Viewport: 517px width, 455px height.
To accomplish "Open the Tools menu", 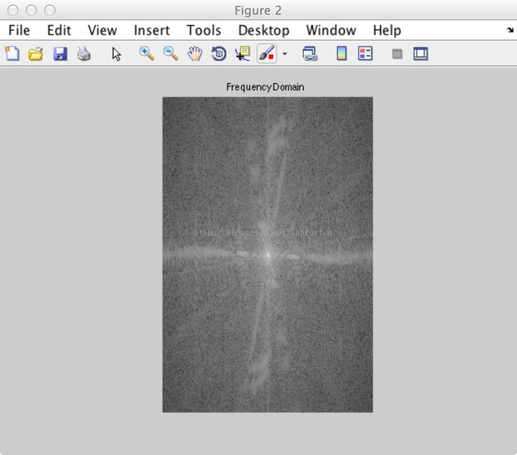I will click(x=204, y=30).
